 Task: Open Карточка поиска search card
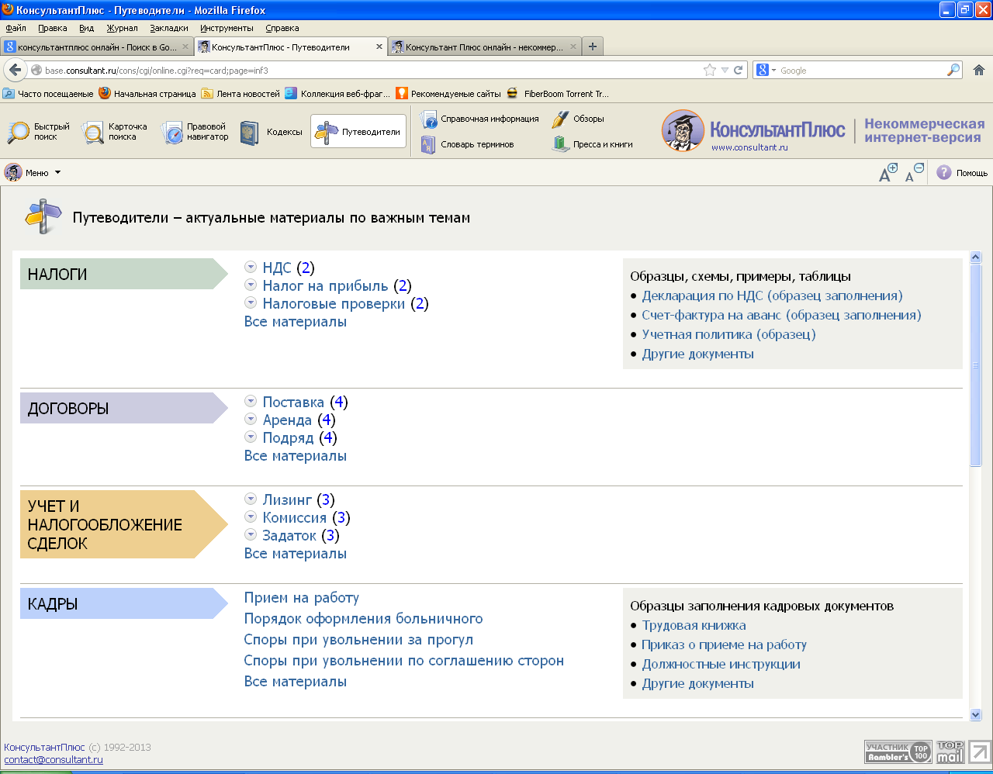(115, 132)
